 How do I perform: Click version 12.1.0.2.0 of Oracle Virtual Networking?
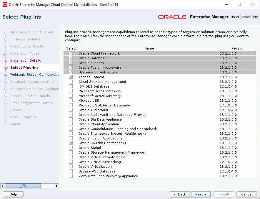(x=228, y=162)
